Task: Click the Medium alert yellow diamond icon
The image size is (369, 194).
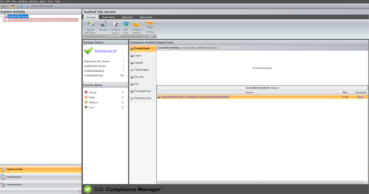Action: pyautogui.click(x=86, y=102)
